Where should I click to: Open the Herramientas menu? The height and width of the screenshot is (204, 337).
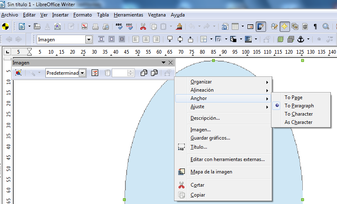[x=128, y=15]
